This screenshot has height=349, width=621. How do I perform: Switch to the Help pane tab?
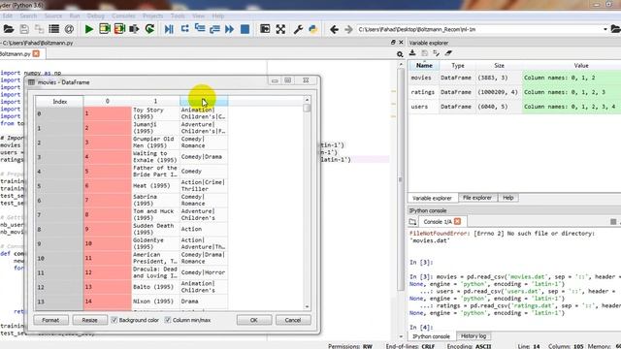click(x=508, y=198)
